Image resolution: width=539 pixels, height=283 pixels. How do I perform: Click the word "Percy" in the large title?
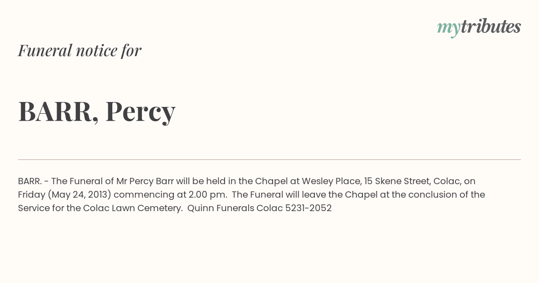pos(140,111)
